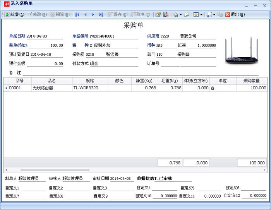The image size is (271, 210).
Task: Click the 净重(Kg) column header
Action: pos(144,81)
